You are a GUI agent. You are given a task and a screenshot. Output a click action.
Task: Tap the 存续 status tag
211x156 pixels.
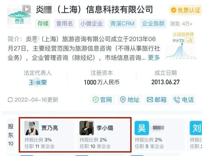coord(43,24)
